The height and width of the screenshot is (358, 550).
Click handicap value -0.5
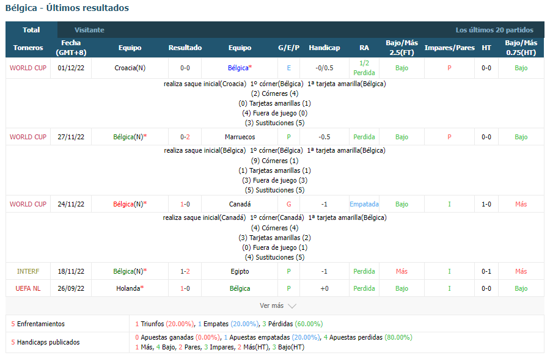click(324, 137)
